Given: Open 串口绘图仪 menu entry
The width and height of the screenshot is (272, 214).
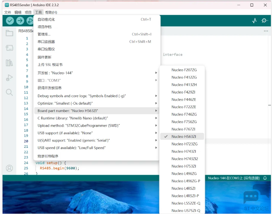Looking at the screenshot, I should coord(97,49).
